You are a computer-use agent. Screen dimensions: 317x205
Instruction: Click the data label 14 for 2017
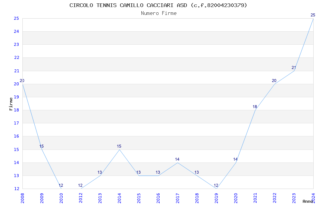pos(177,159)
